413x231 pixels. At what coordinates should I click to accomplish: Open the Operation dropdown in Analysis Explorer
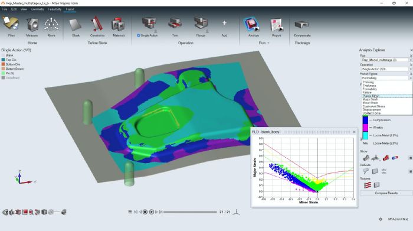coord(386,69)
